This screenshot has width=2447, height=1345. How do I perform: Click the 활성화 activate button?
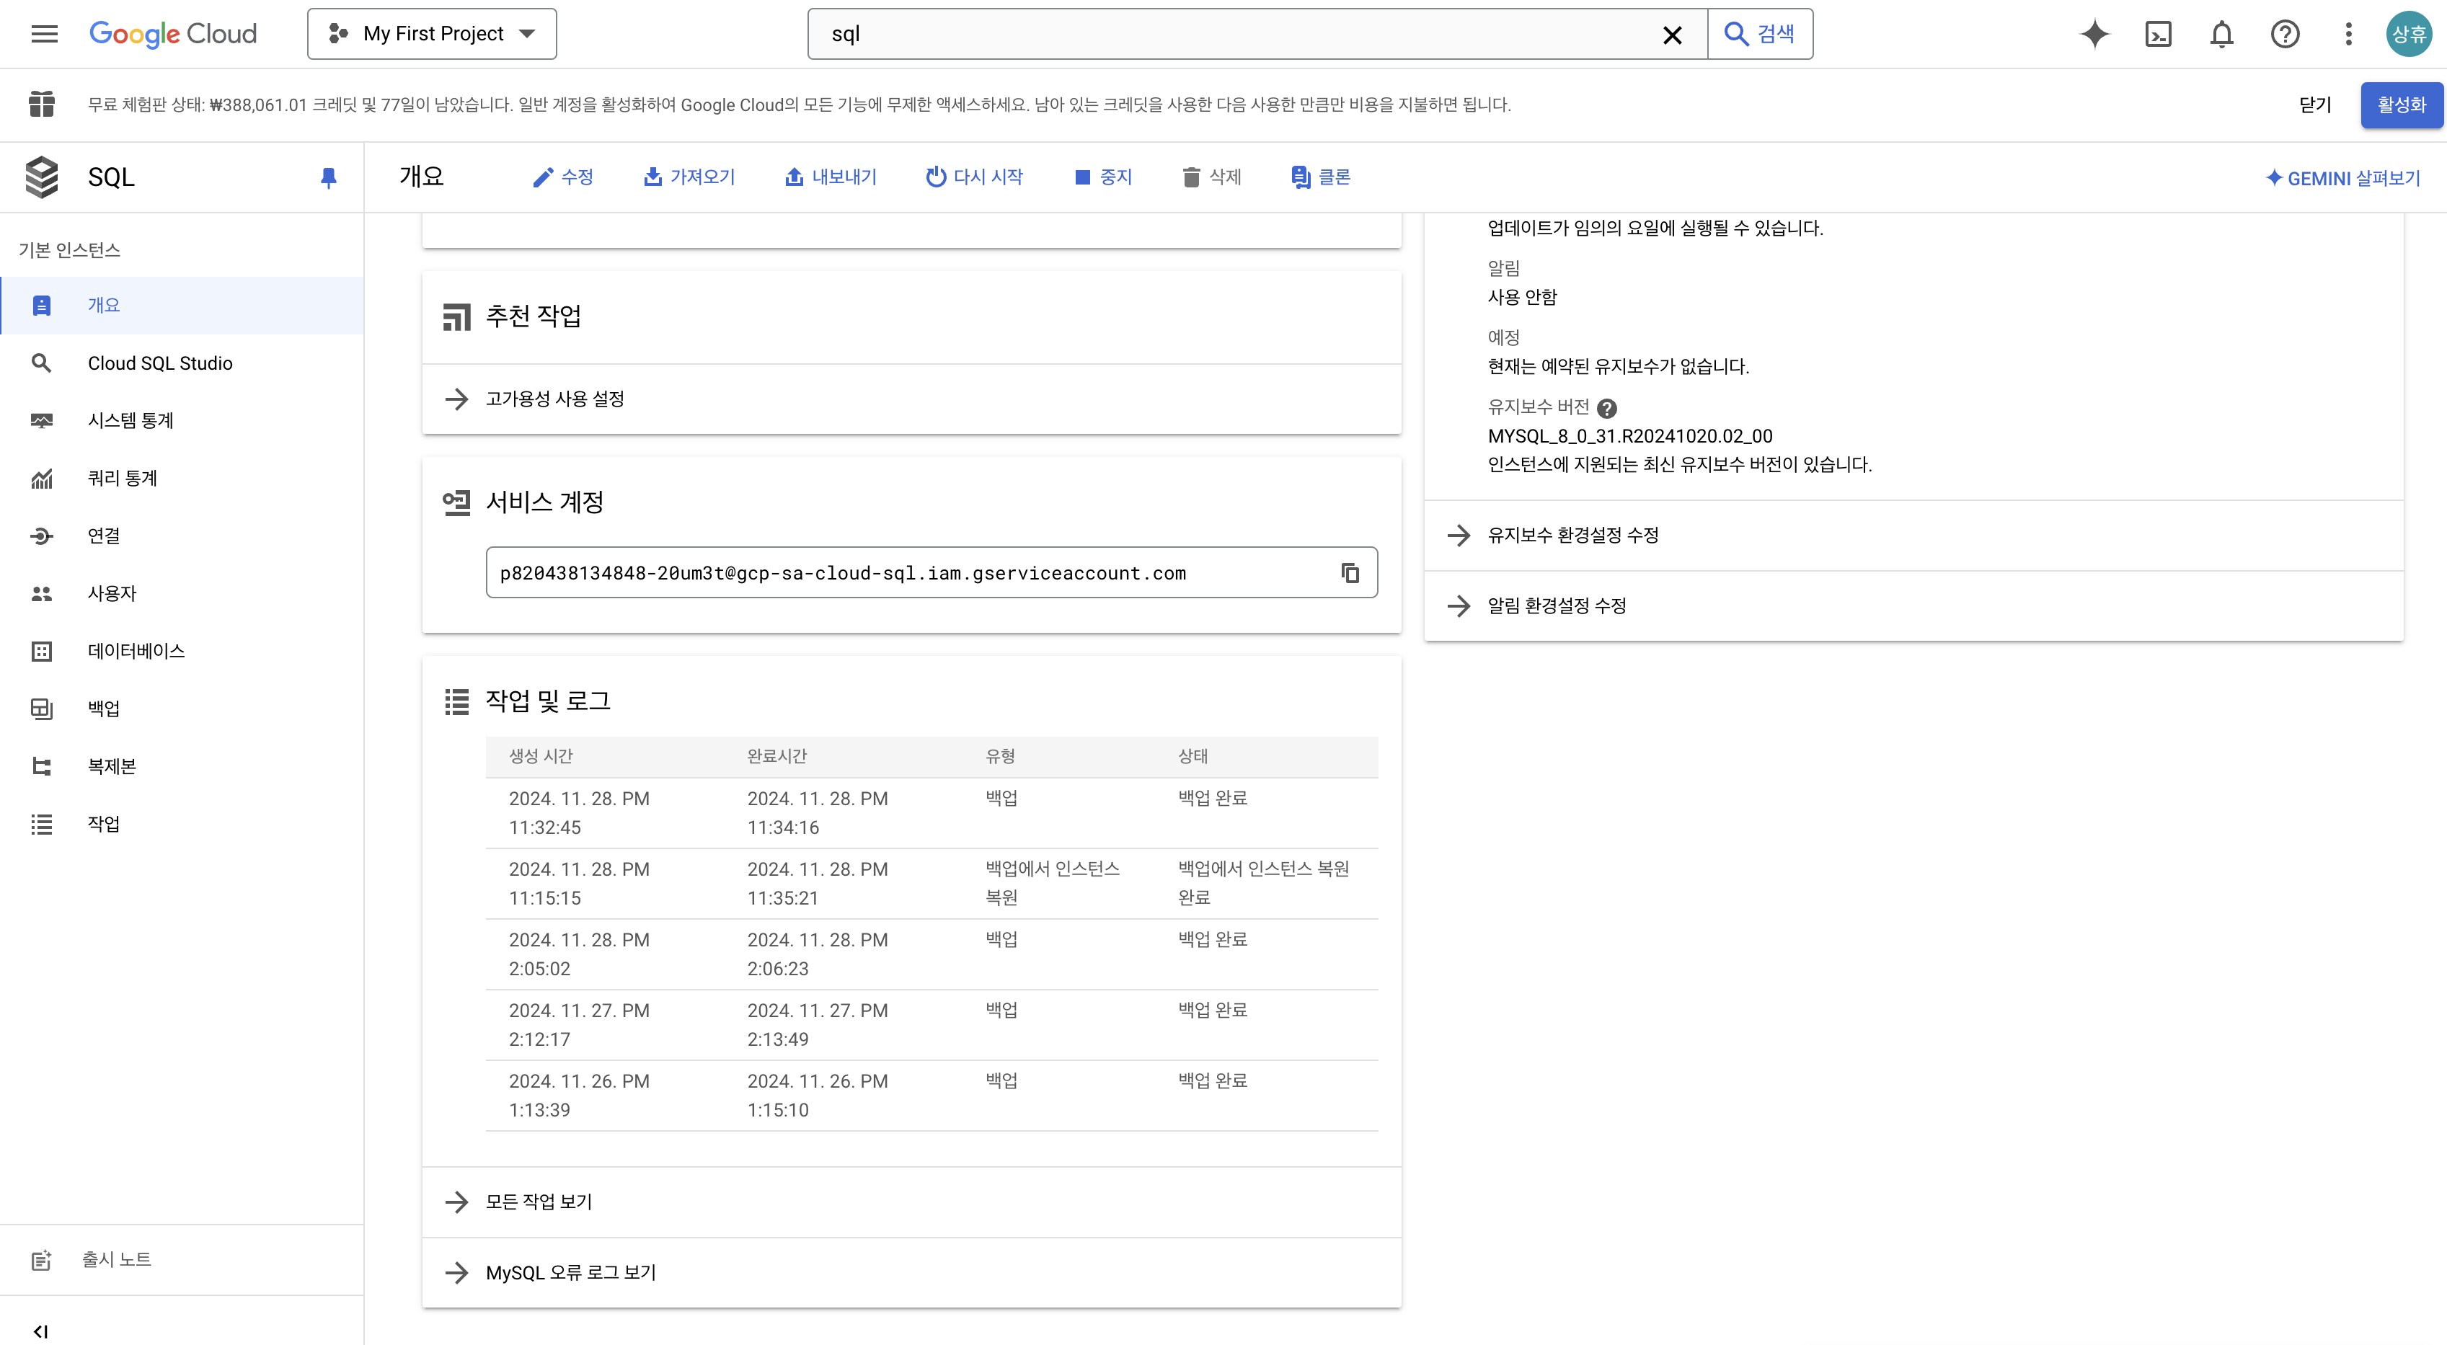click(2402, 105)
